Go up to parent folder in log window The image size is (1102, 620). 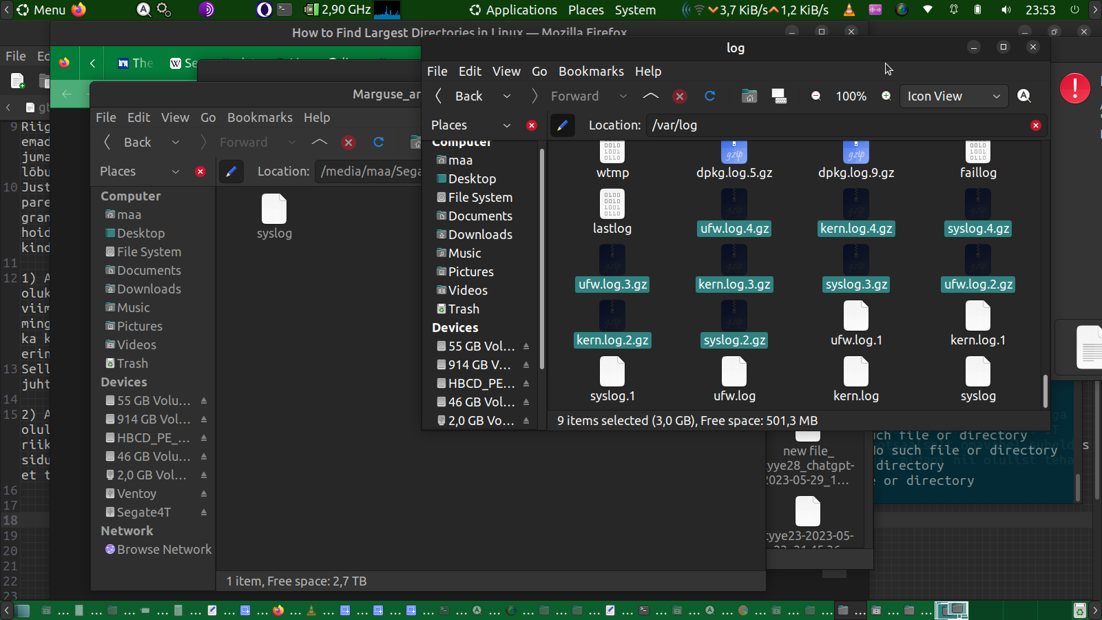[650, 96]
